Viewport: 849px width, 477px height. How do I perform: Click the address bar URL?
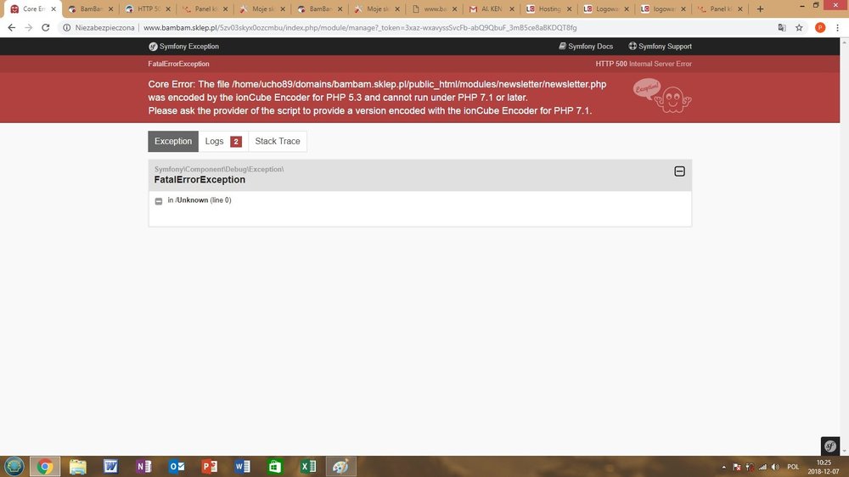360,28
